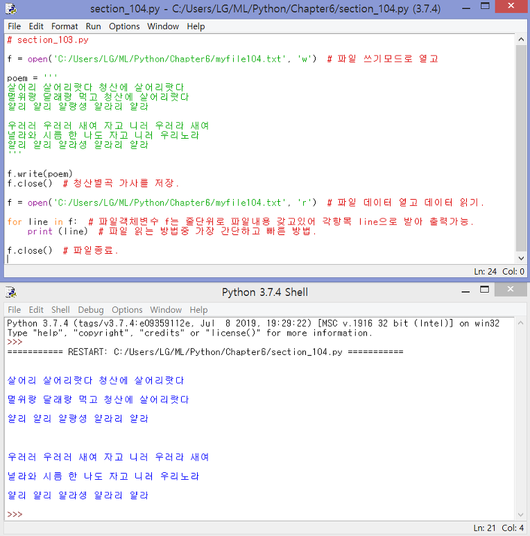Click the RESTART line in Shell output
This screenshot has height=536, width=530.
tap(205, 352)
